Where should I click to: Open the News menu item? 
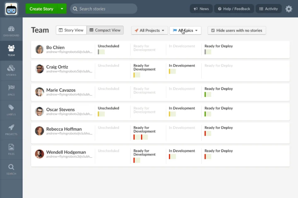[201, 9]
